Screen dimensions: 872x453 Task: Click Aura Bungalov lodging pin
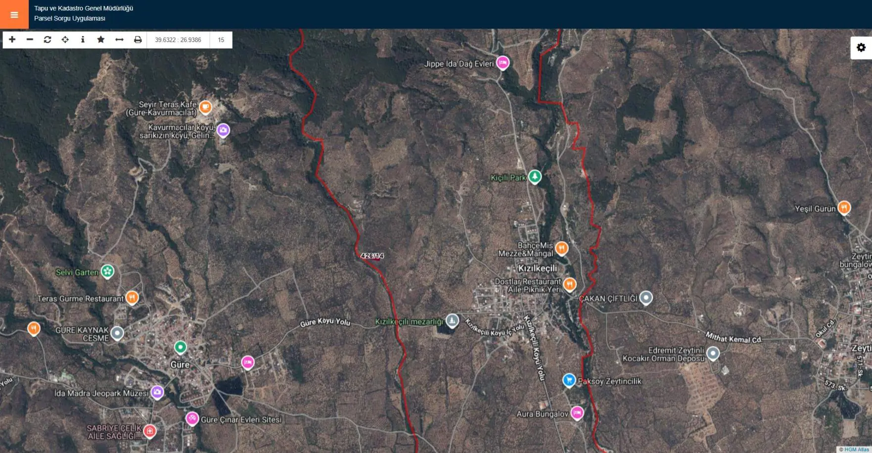click(577, 412)
